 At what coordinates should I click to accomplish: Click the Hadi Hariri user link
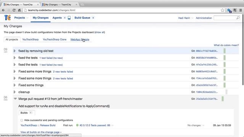coord(184,18)
